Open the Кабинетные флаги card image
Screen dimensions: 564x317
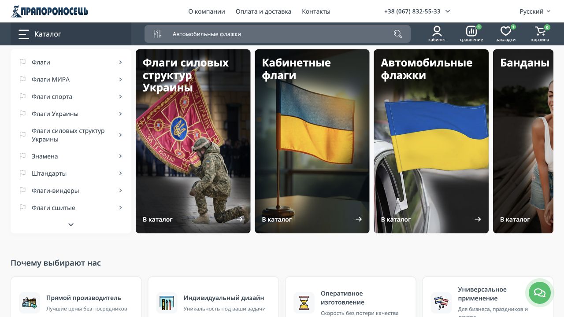coord(312,141)
